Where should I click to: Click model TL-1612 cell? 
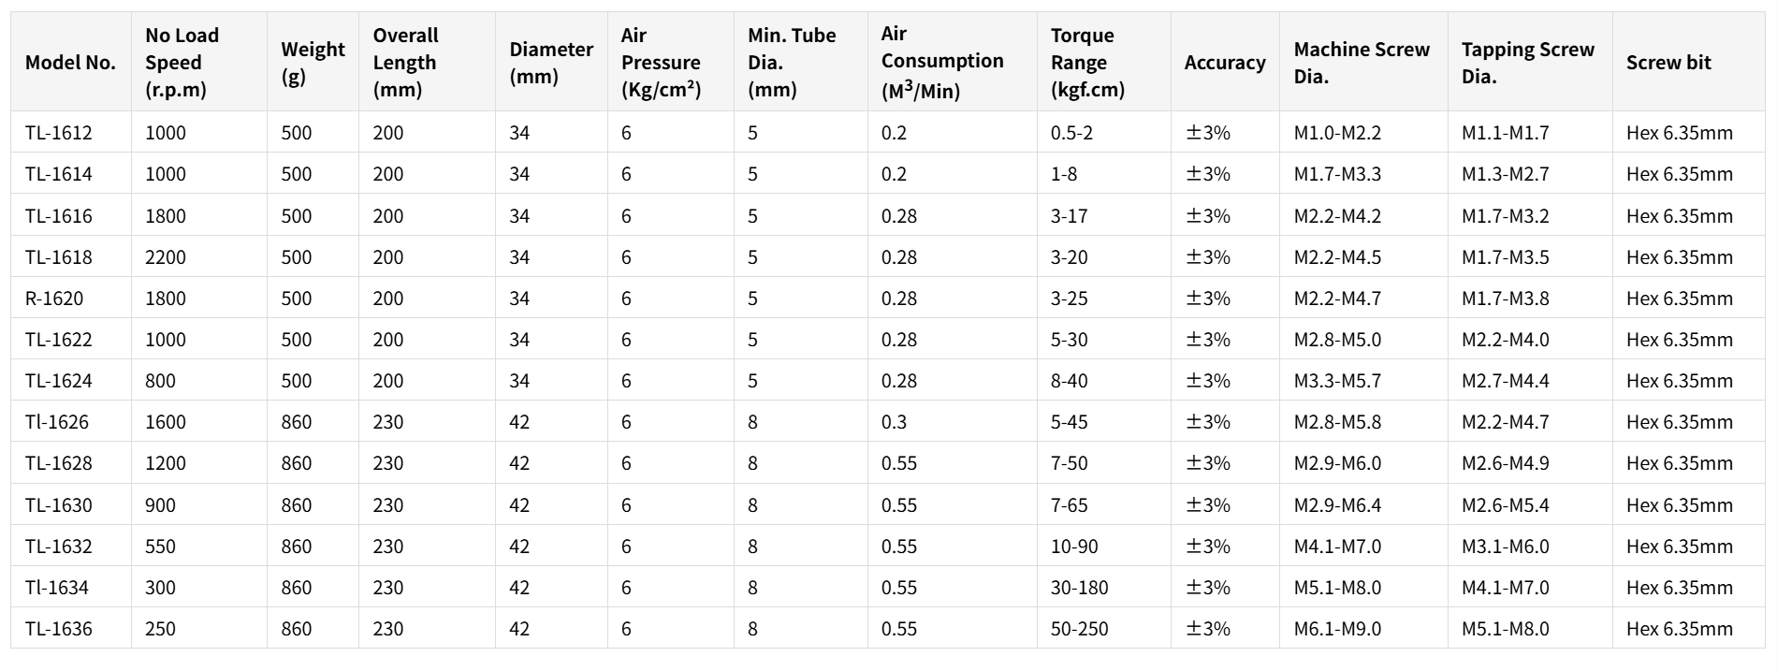pos(59,133)
